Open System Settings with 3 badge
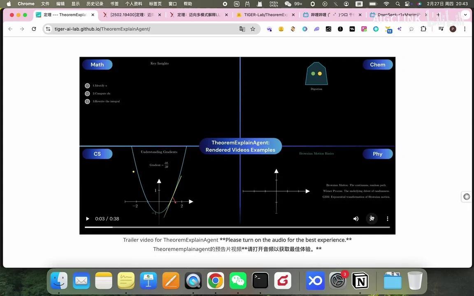The height and width of the screenshot is (296, 474). point(338,281)
